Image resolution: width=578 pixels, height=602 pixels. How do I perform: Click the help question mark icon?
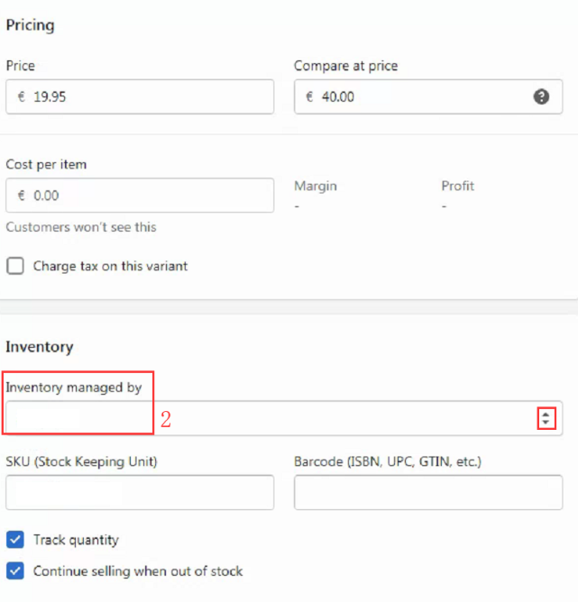coord(541,96)
